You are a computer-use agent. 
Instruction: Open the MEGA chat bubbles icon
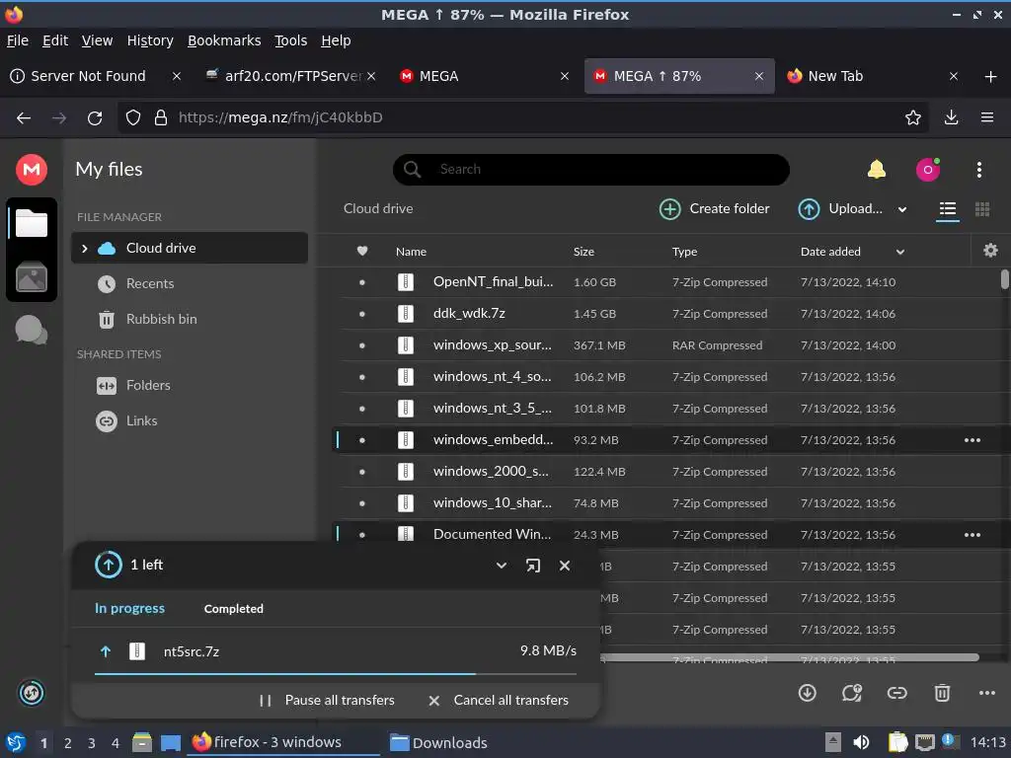click(x=31, y=330)
